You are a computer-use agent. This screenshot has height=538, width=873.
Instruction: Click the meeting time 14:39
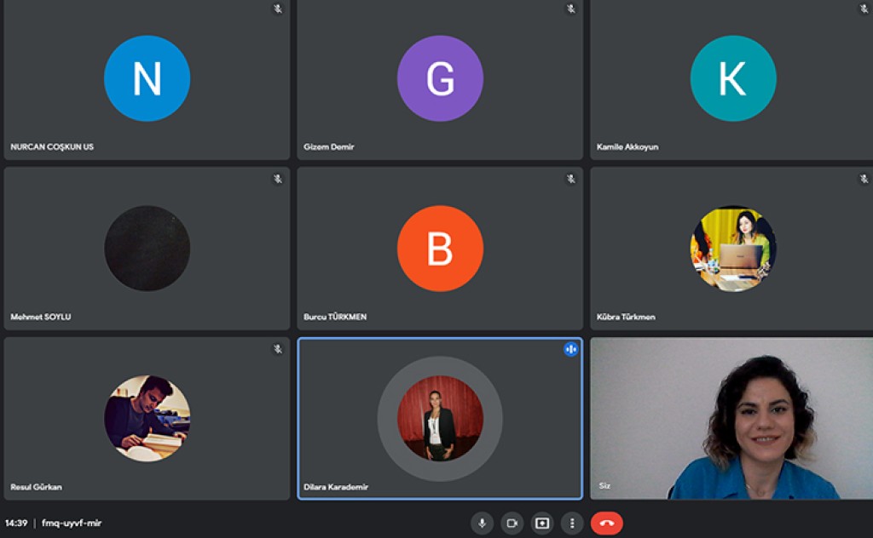(16, 523)
